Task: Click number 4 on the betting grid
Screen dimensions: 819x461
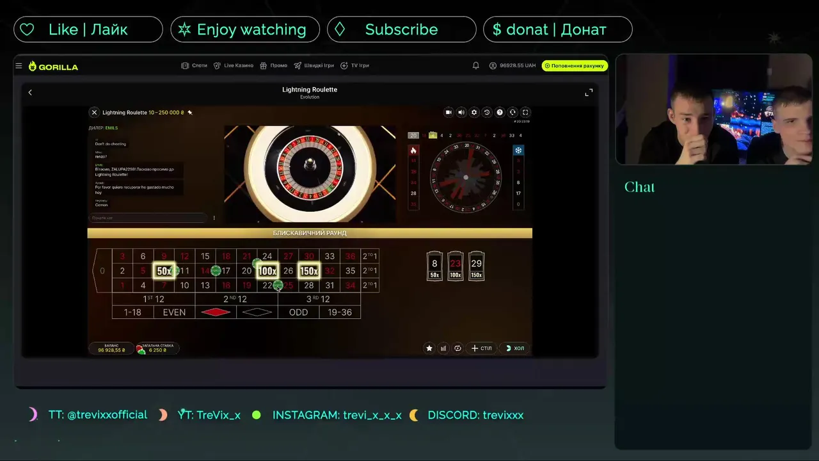Action: pyautogui.click(x=143, y=286)
